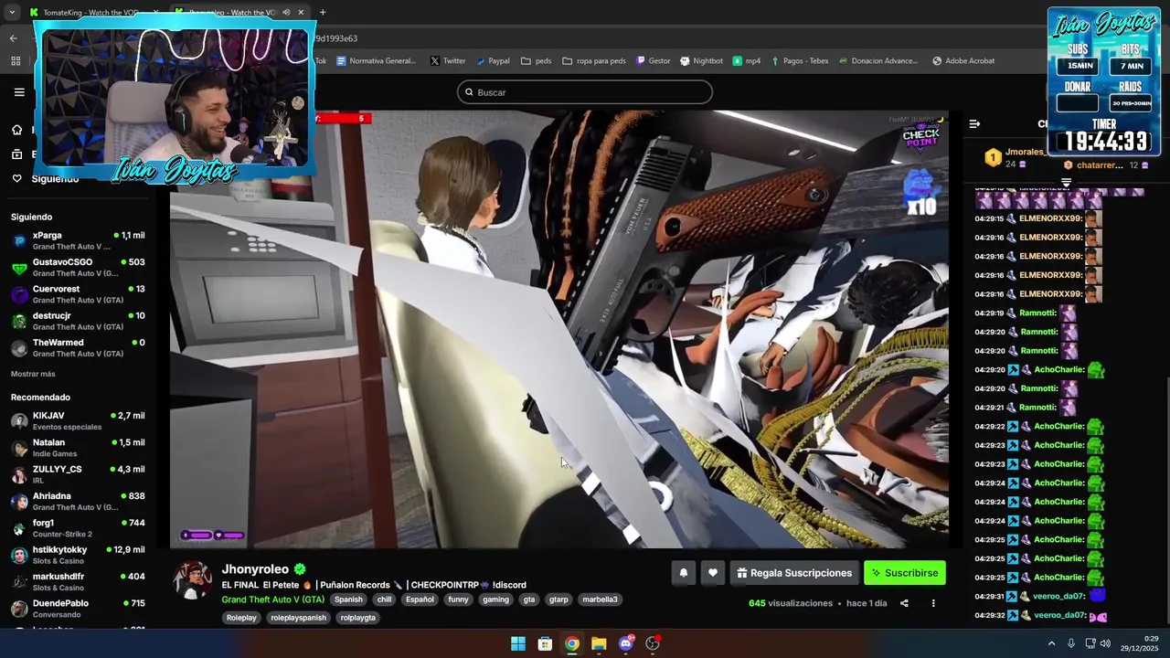
Task: Open Cuervorest channel in sidebar
Action: pos(78,294)
